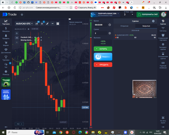Toggle the Сделки panel round switch
The width and height of the screenshot is (169, 135).
153,21
